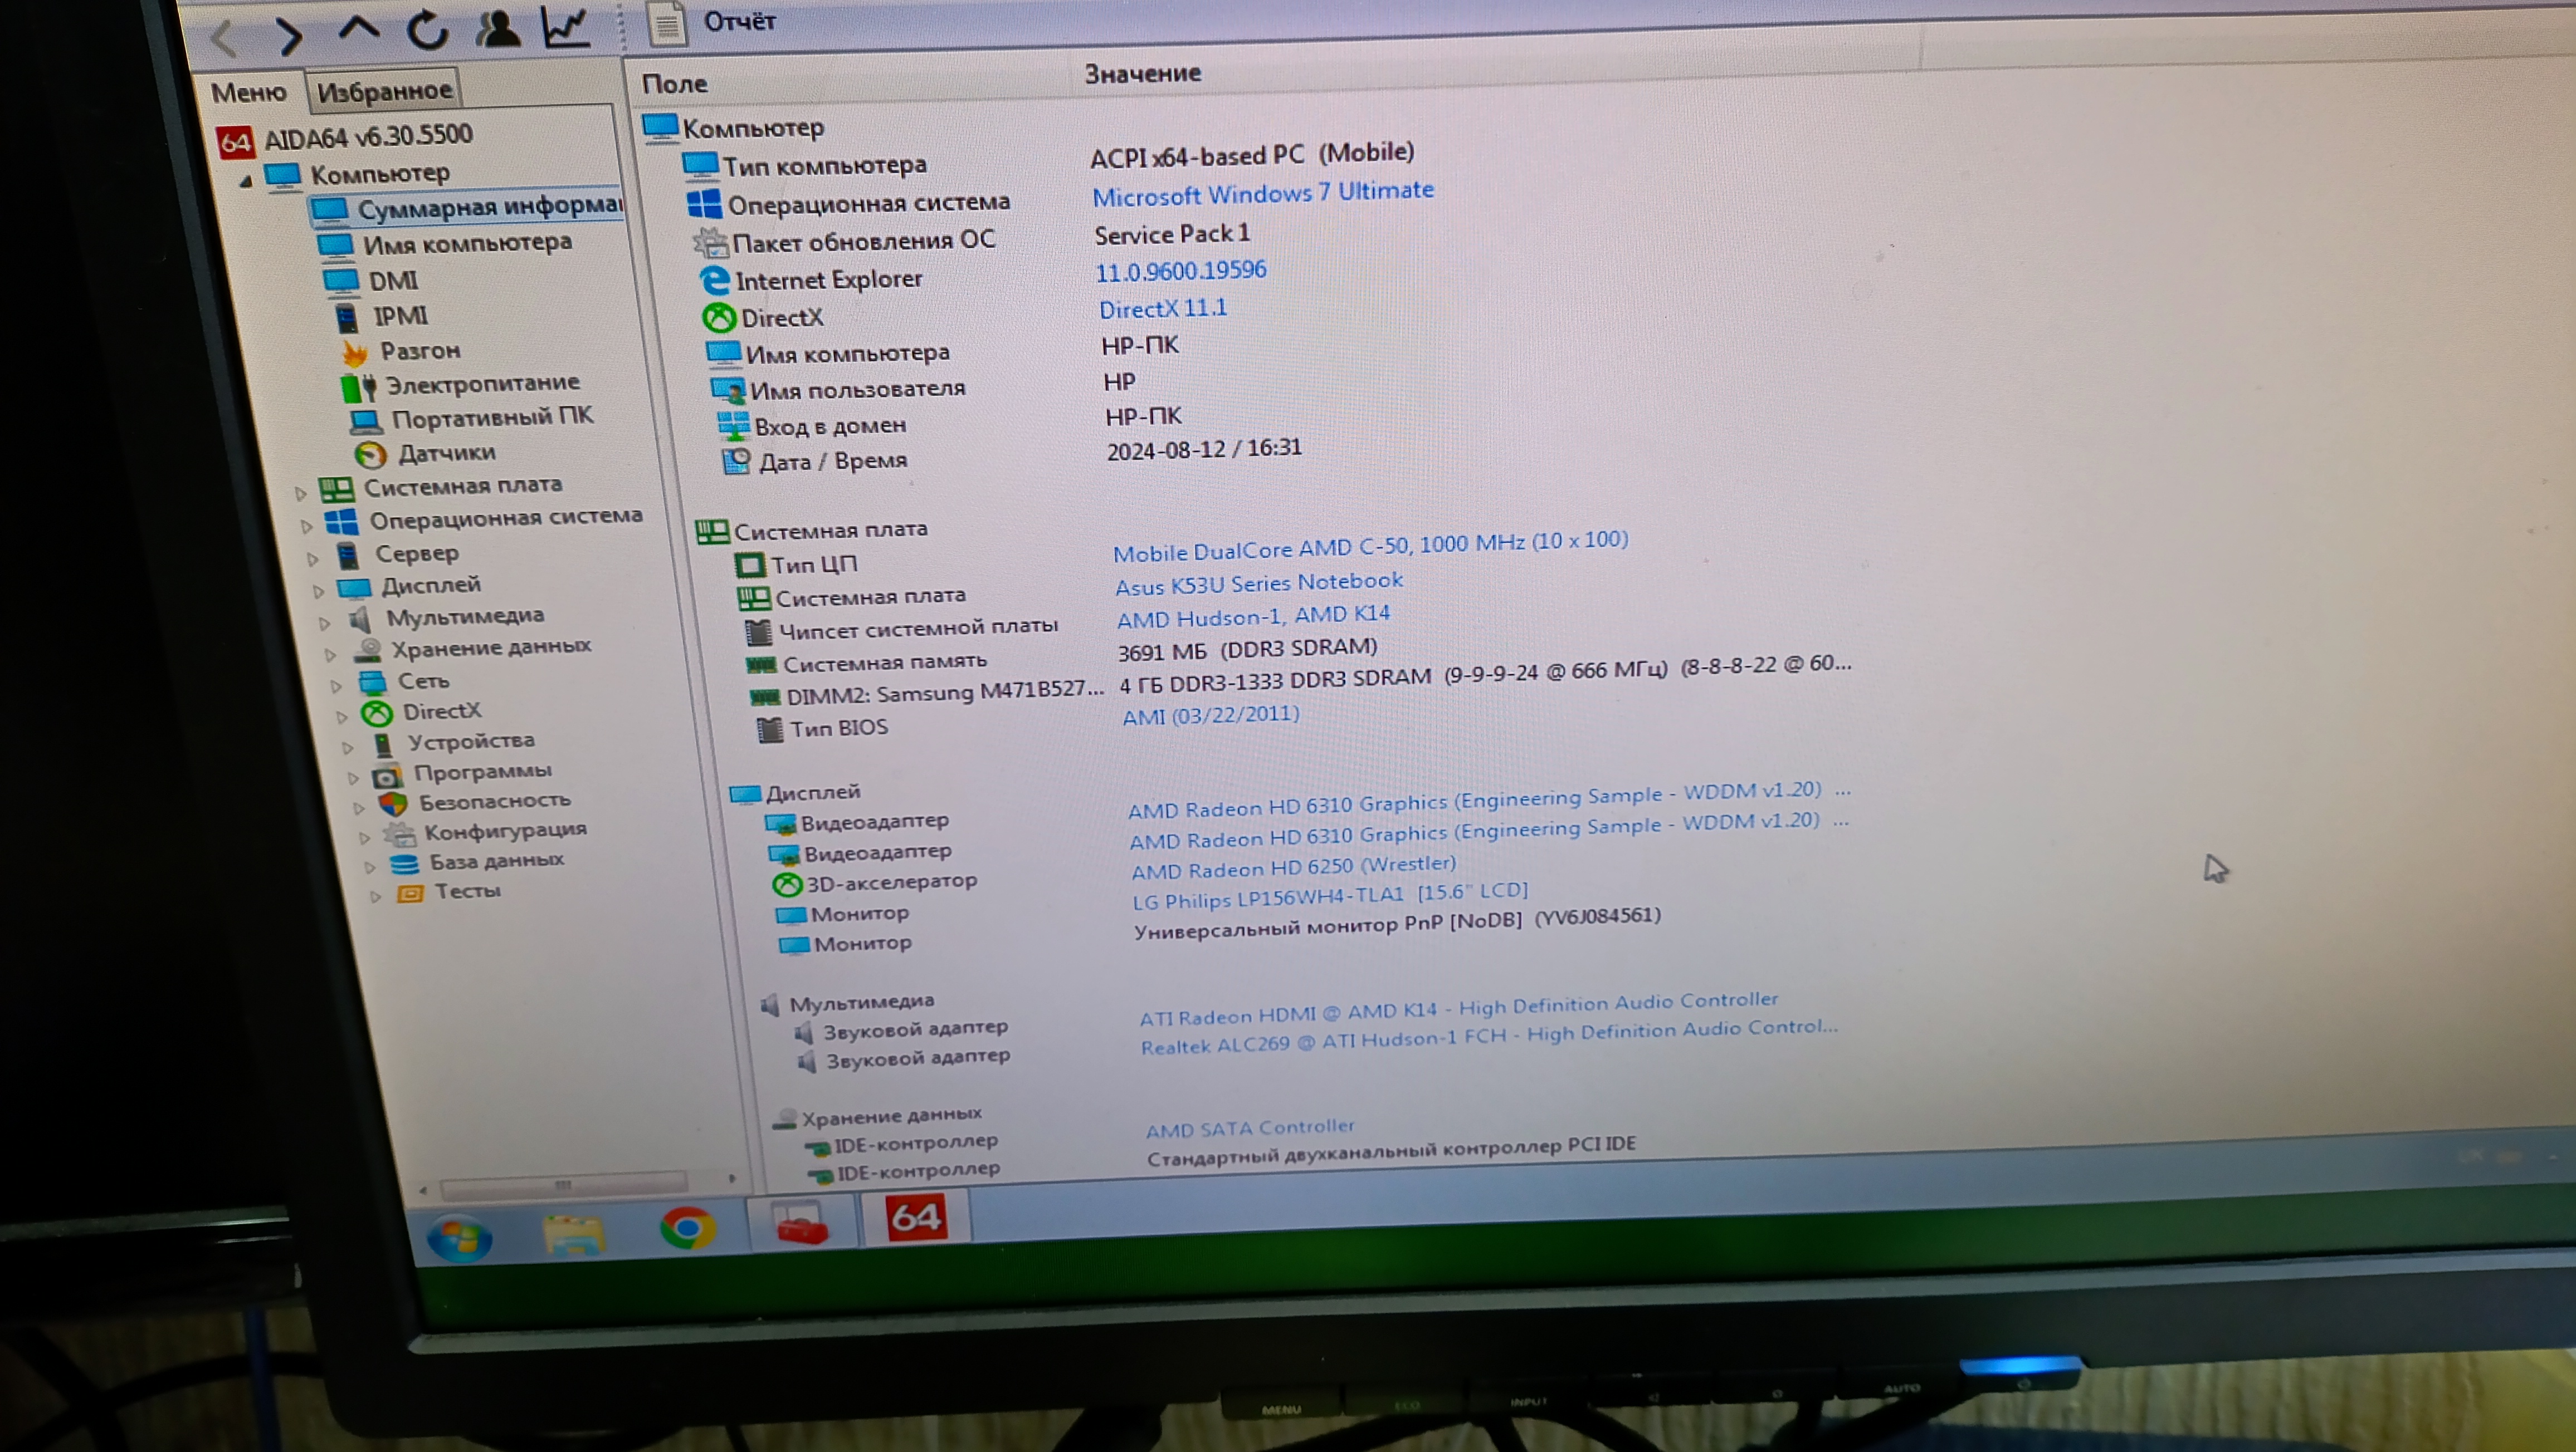
Task: Expand the DirectX tree node
Action: click(x=342, y=717)
